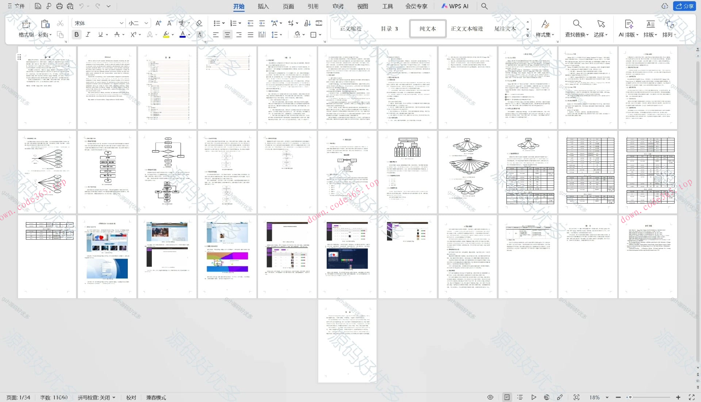Screen dimensions: 701x402
Task: Click the print icon in quick access toolbar
Action: click(60, 6)
